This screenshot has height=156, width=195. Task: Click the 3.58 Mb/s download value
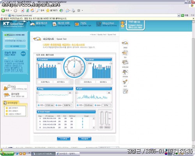point(45,82)
